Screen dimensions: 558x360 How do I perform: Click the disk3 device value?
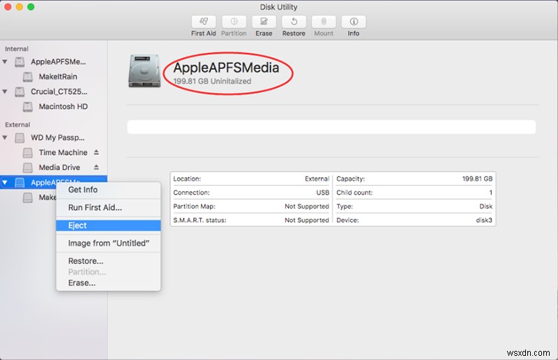484,220
